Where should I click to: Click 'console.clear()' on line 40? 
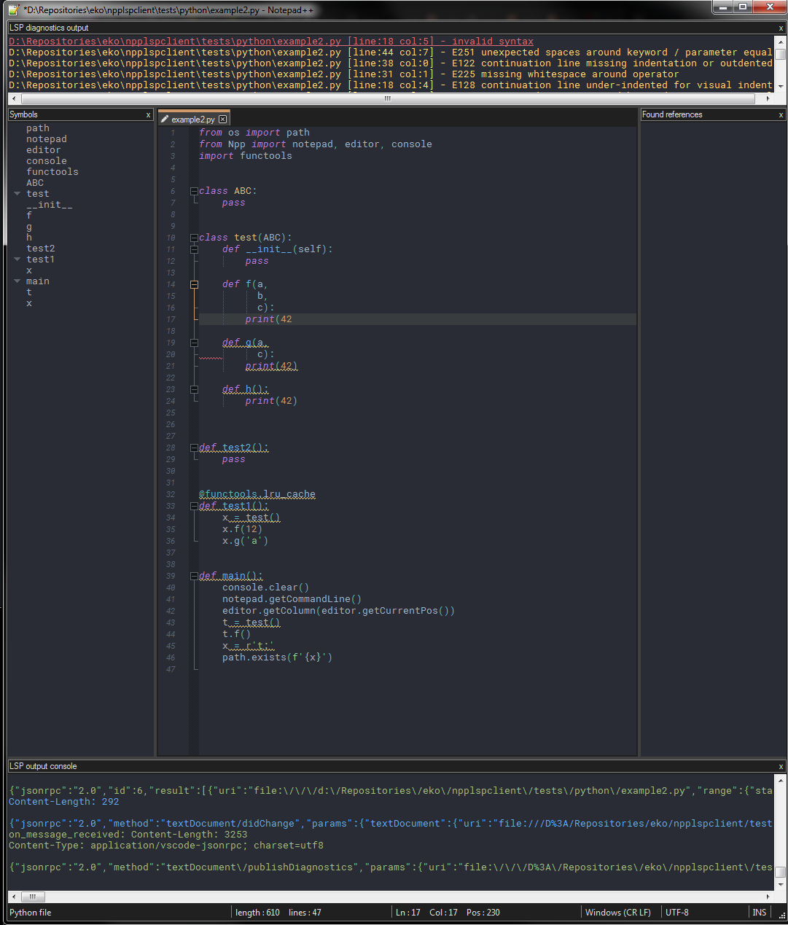(x=266, y=588)
